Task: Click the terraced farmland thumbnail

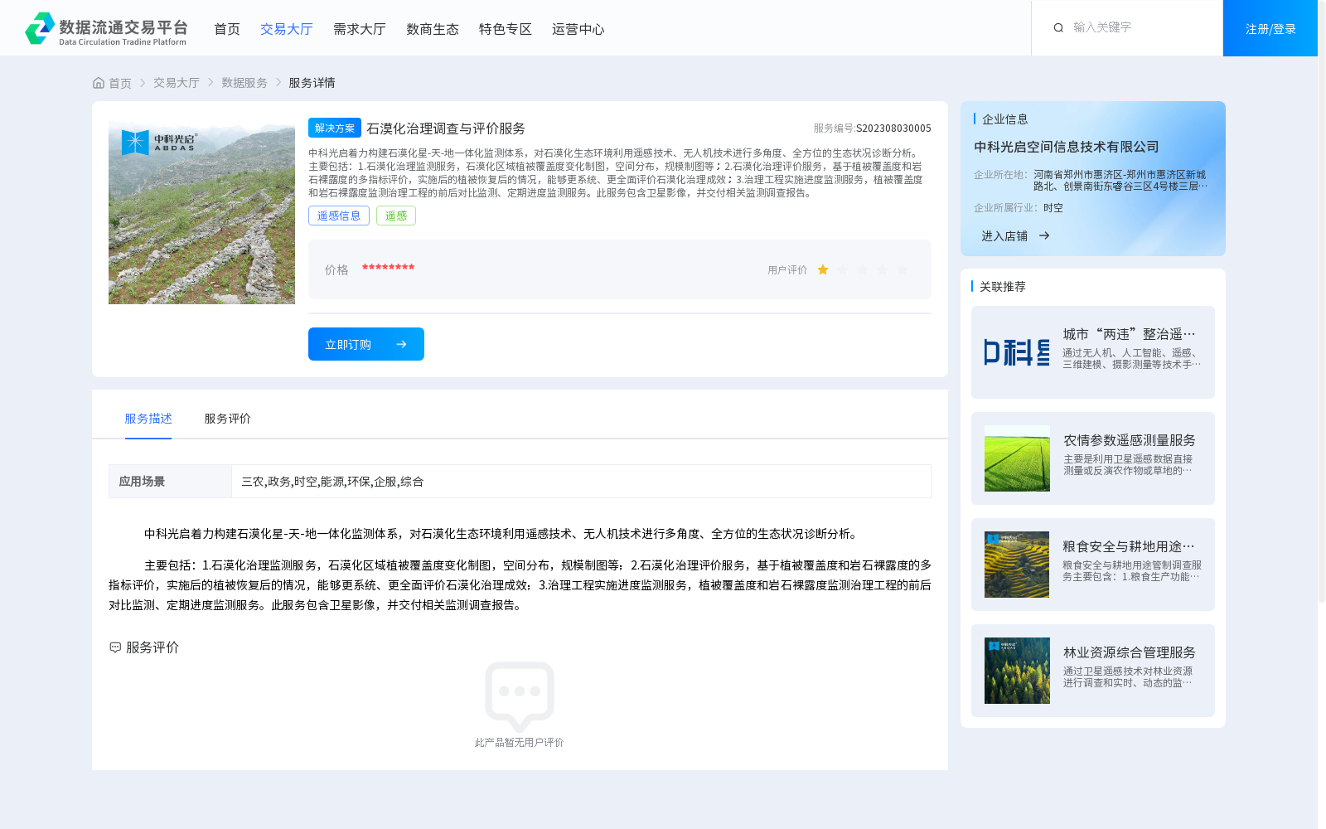Action: click(1017, 565)
